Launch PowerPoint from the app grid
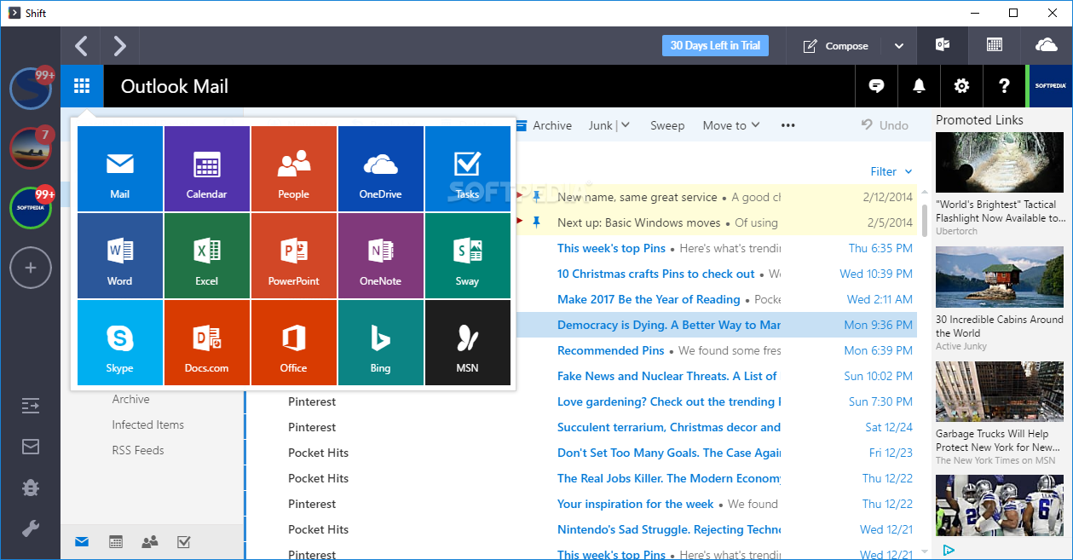Image resolution: width=1073 pixels, height=560 pixels. point(294,256)
